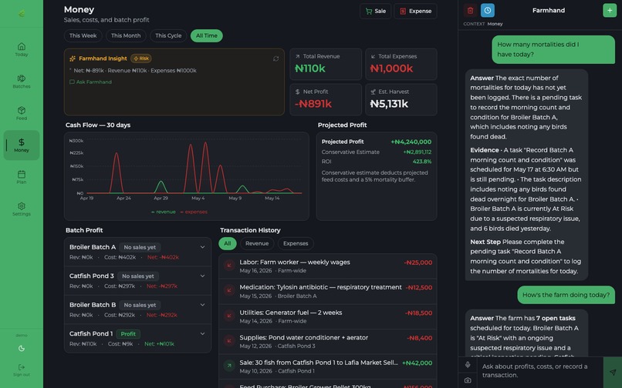Open Settings from the sidebar
Image resolution: width=622 pixels, height=388 pixels.
pyautogui.click(x=22, y=209)
